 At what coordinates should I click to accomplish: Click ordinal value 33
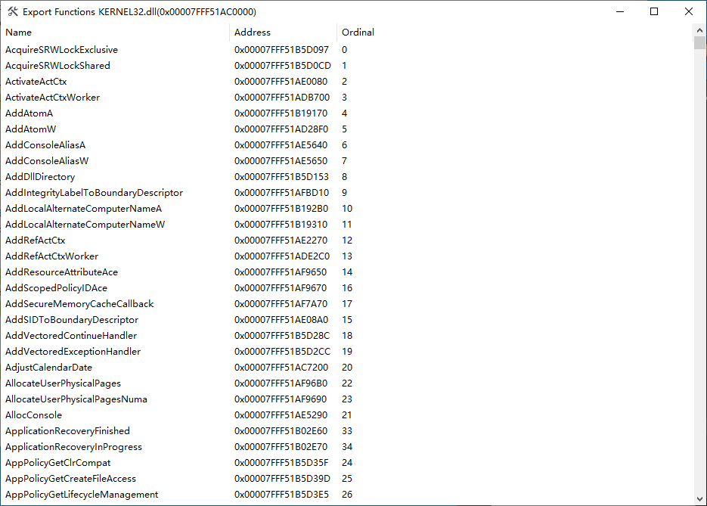point(347,430)
